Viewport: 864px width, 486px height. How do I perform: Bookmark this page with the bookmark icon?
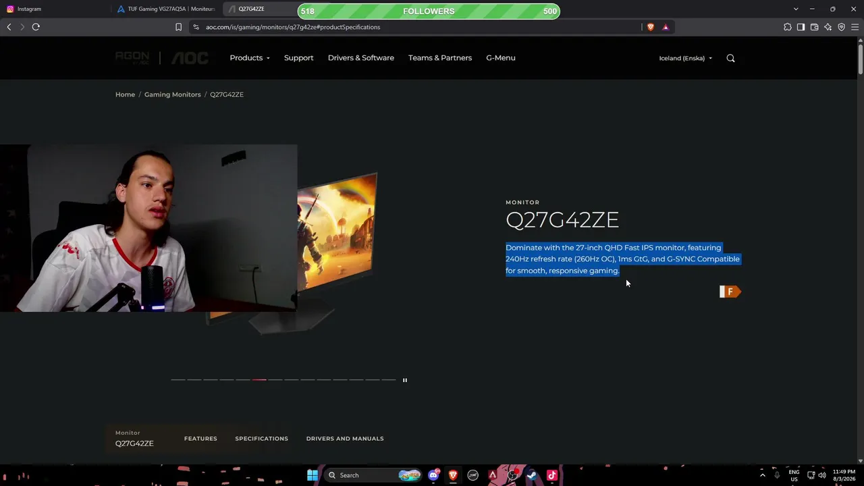tap(178, 27)
